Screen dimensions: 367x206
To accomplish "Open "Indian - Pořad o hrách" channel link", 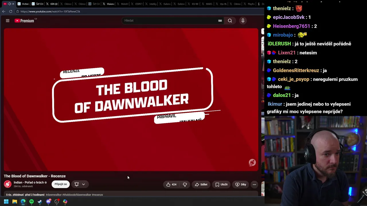I will tap(29, 183).
